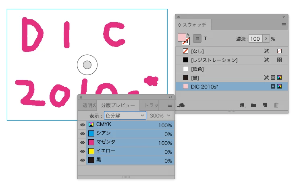The width and height of the screenshot is (299, 188).
Task: Select the DIC 2010s* swatch
Action: click(231, 87)
